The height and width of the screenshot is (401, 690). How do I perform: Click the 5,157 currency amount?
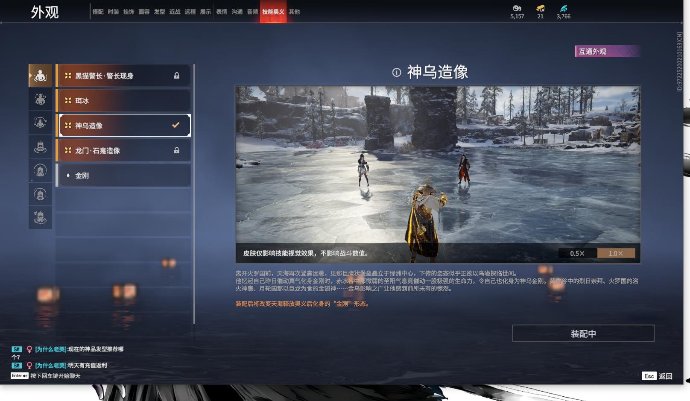click(517, 16)
